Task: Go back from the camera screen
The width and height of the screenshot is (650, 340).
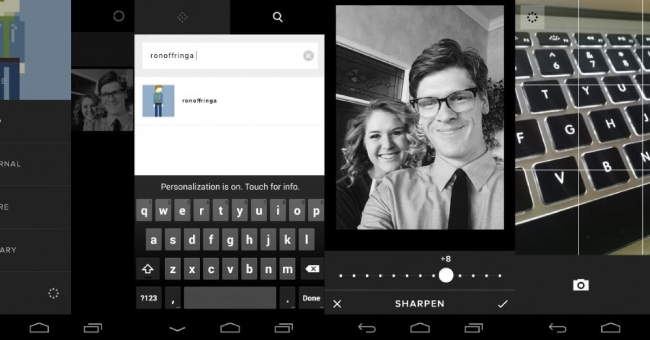Action: click(557, 328)
